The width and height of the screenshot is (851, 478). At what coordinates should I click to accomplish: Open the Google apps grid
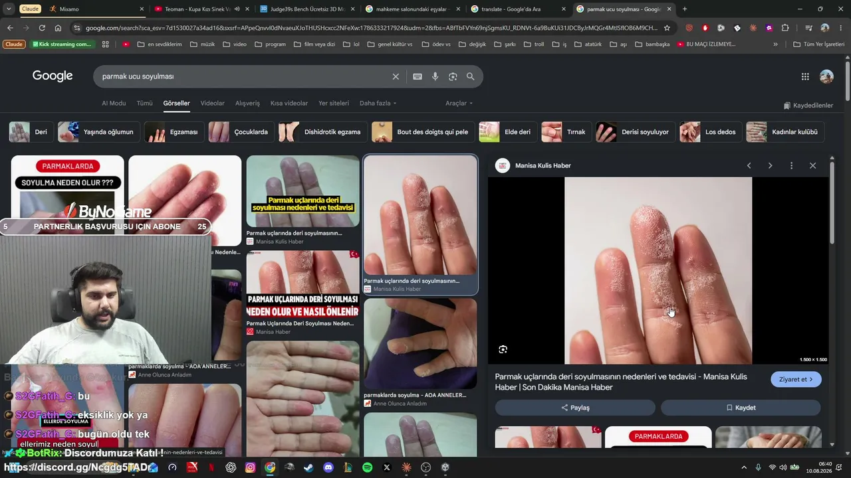[x=805, y=76]
